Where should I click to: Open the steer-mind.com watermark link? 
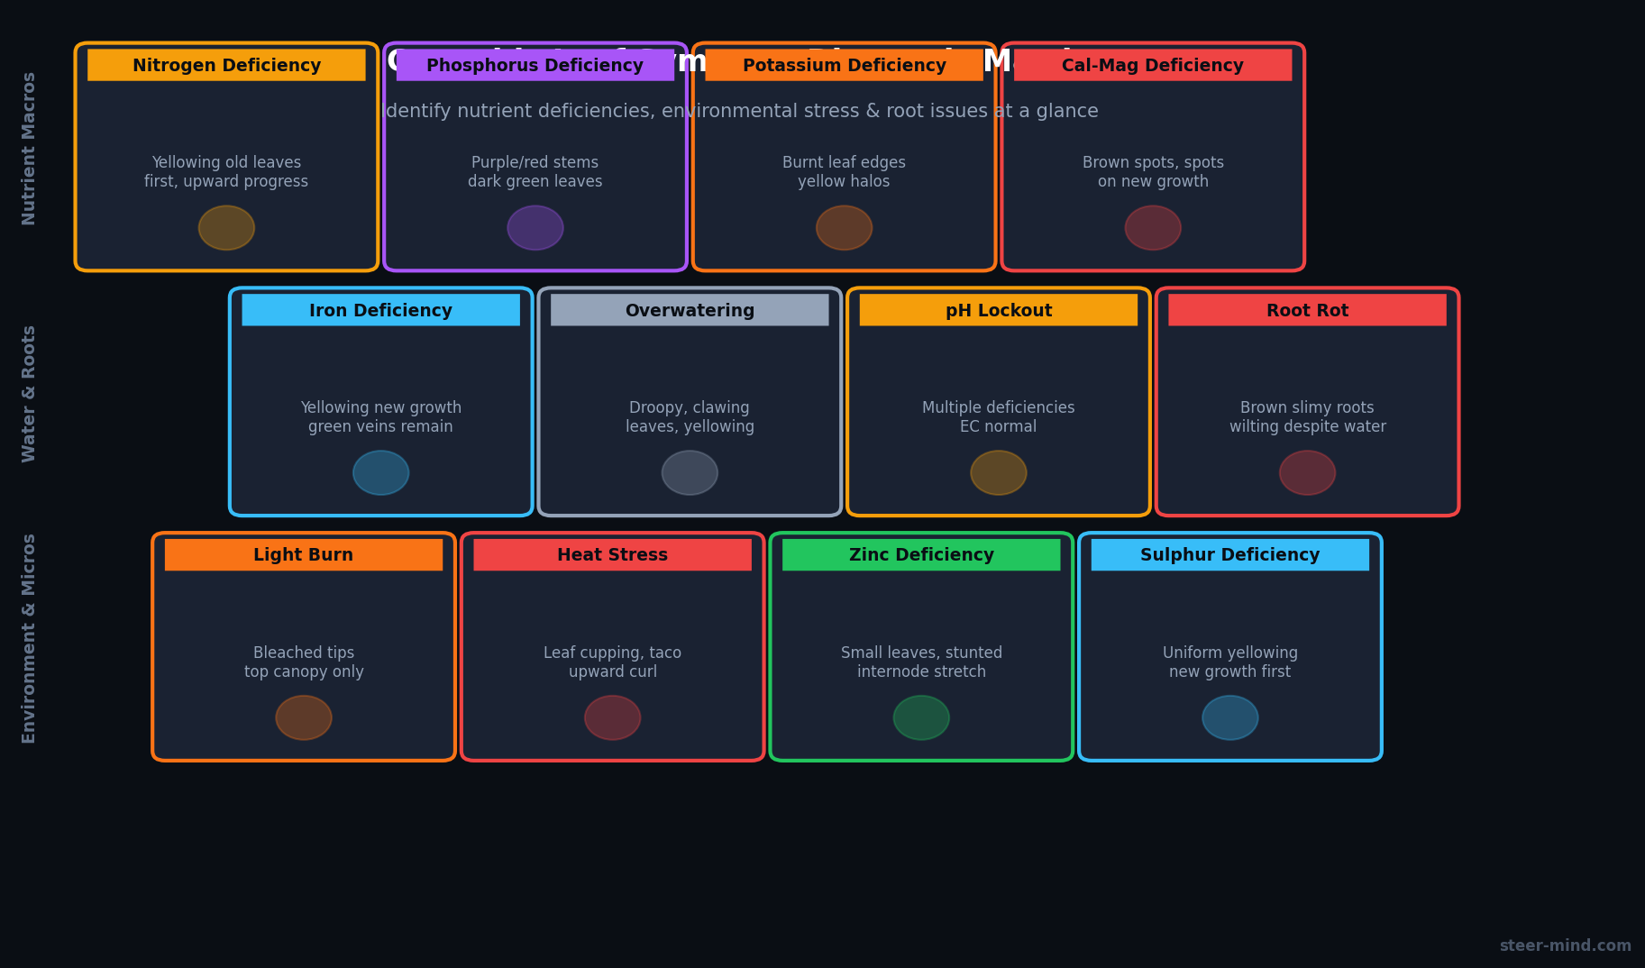[x=1565, y=945]
